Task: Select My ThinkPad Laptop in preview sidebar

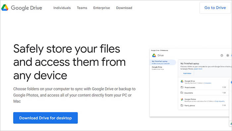Action: (163, 62)
